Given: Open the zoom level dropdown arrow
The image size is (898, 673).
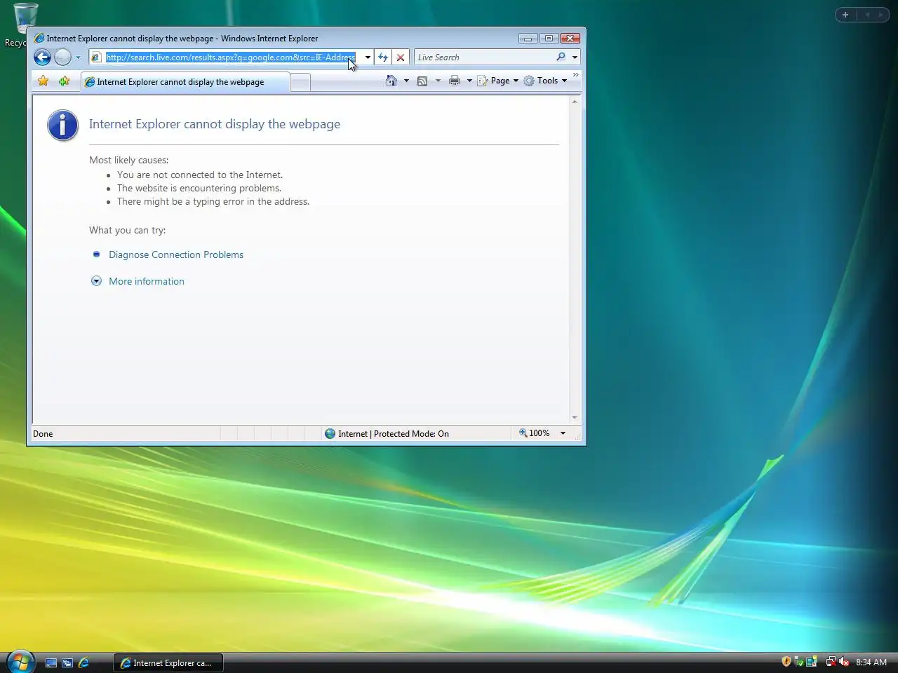Looking at the screenshot, I should tap(563, 433).
